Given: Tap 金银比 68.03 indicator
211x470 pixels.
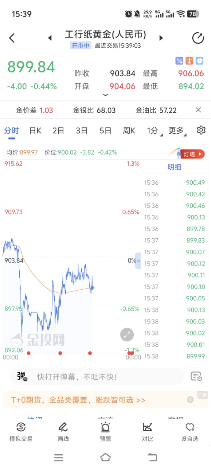Looking at the screenshot, I should 95,110.
